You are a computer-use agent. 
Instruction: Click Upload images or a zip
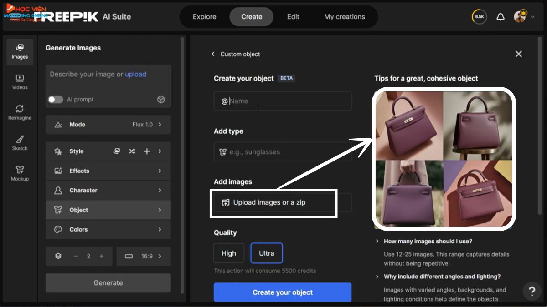coord(283,202)
